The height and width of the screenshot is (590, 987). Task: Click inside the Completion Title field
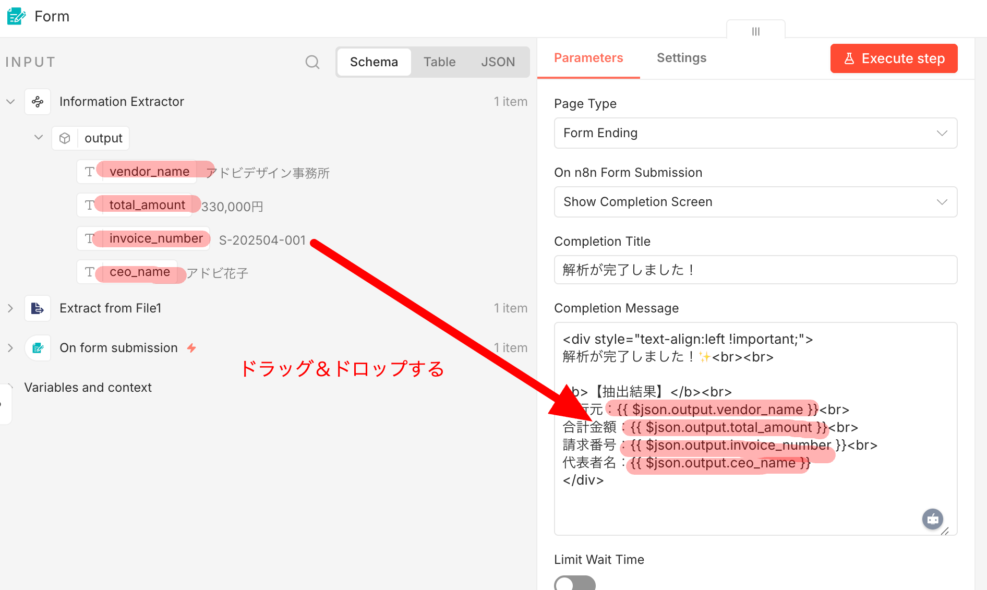(x=755, y=270)
